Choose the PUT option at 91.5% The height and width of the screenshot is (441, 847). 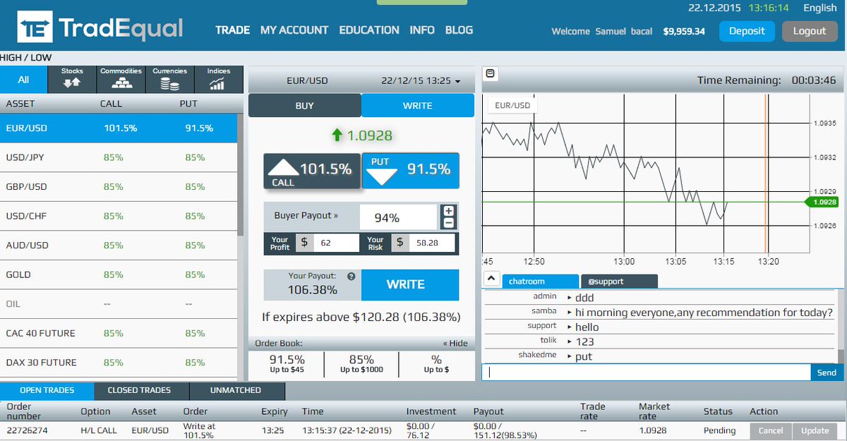point(411,171)
